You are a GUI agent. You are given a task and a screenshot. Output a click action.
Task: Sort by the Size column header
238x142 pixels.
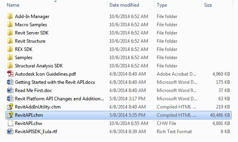tap(208, 5)
